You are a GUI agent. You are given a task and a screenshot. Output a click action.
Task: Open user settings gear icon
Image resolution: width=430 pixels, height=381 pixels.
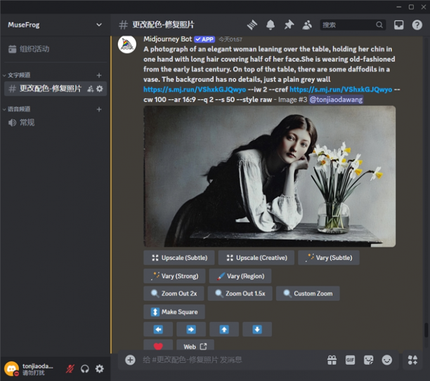[x=100, y=369]
